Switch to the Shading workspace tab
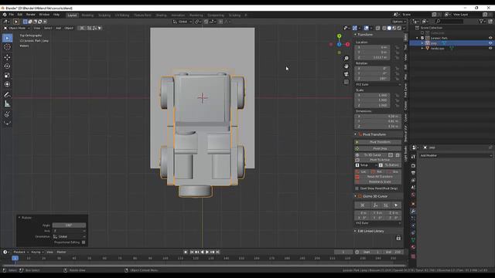The height and width of the screenshot is (278, 495). pos(161,15)
